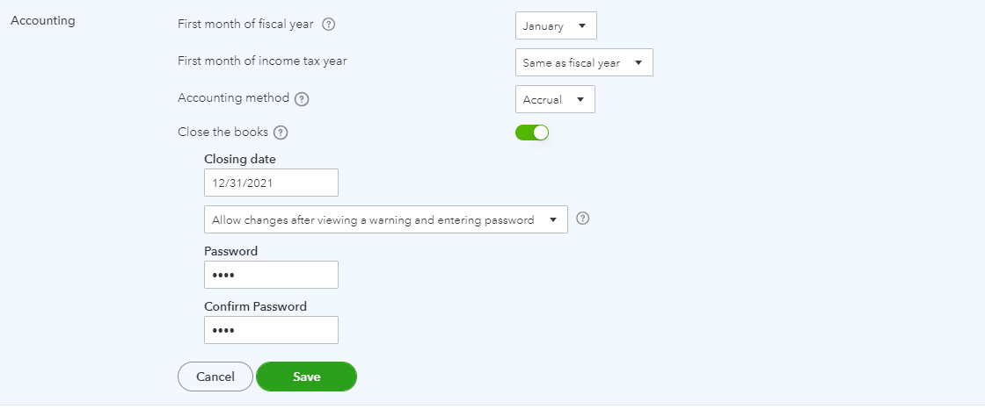Select the Confirm Password field

[272, 330]
